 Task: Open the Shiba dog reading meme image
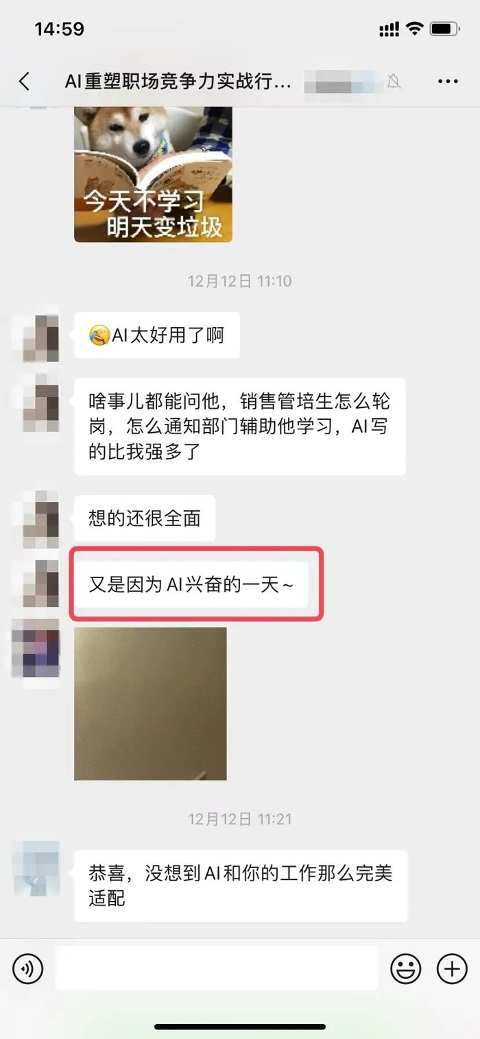153,174
